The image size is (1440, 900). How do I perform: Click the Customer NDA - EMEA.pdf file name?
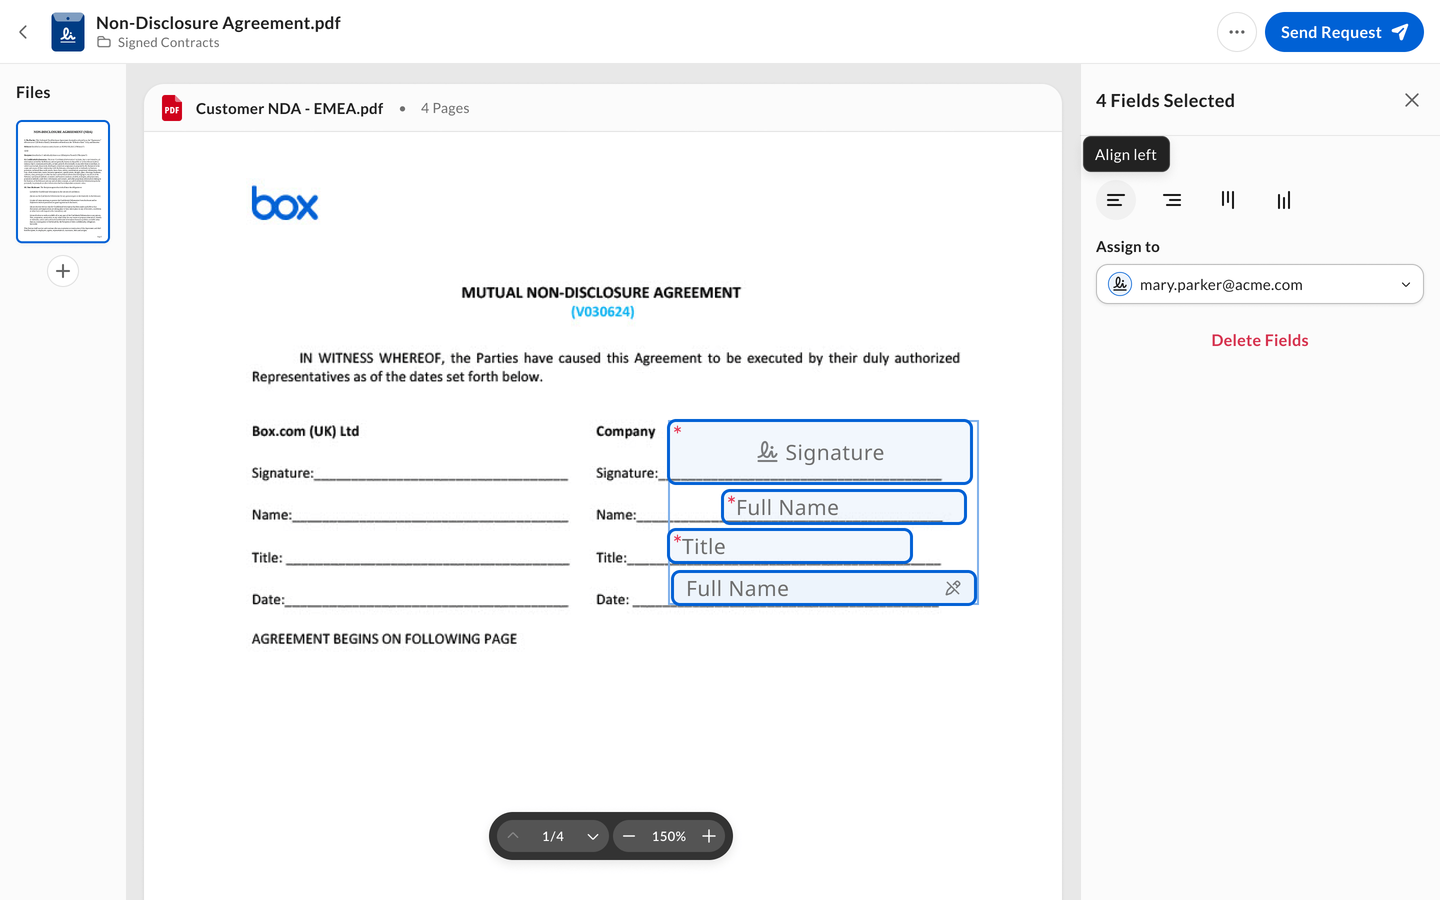289,108
